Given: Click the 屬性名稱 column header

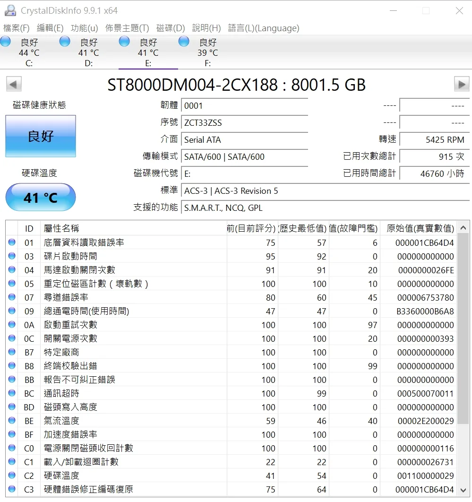Looking at the screenshot, I should click(x=133, y=228).
